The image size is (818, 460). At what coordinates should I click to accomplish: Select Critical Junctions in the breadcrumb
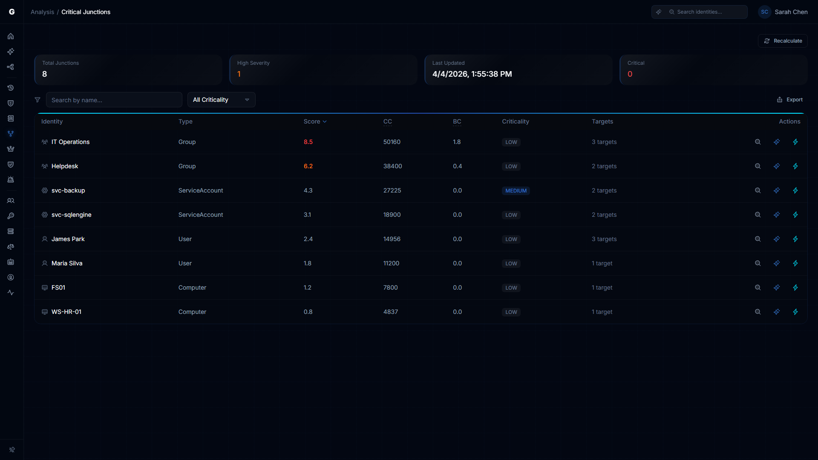pos(86,12)
